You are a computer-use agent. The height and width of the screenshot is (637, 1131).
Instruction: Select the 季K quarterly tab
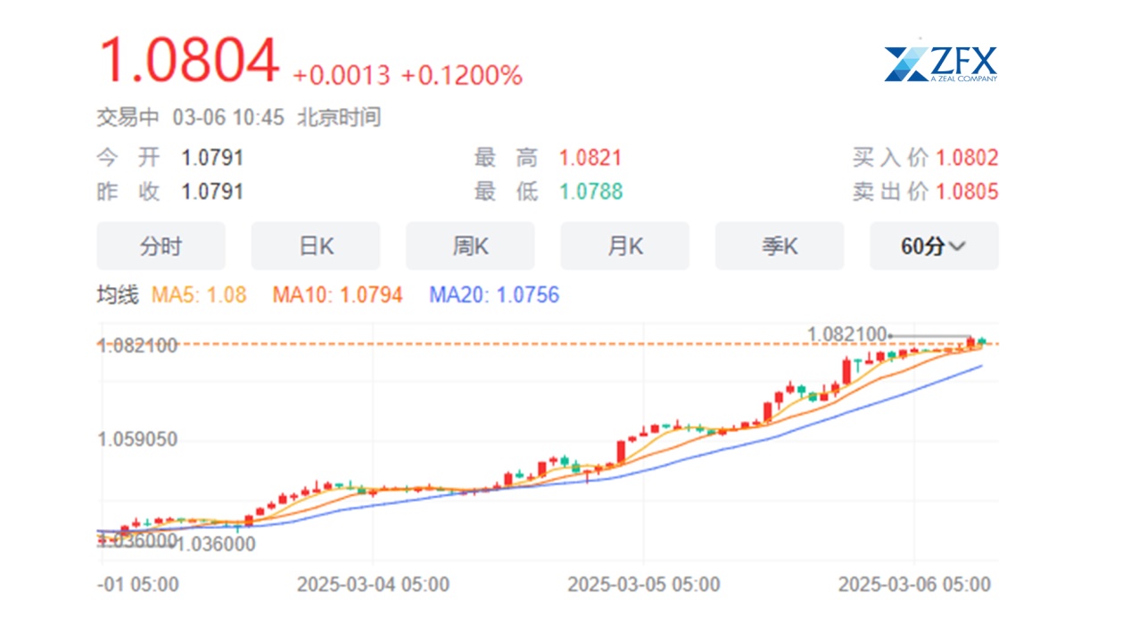pos(779,246)
